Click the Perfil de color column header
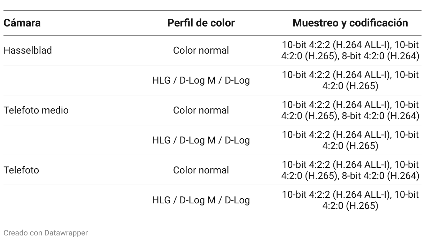 201,23
